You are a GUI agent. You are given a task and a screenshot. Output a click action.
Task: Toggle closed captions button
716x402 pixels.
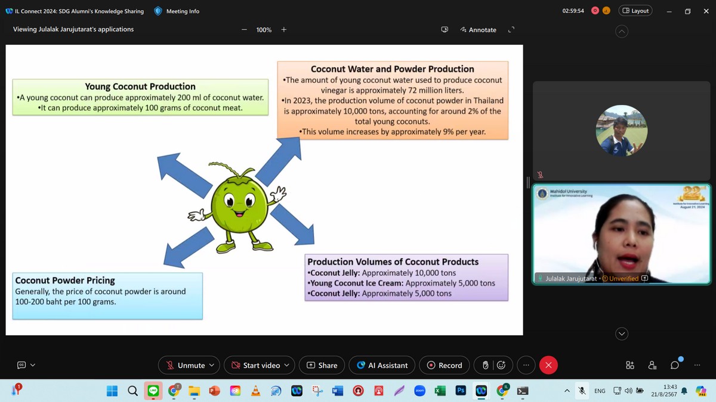(21, 365)
